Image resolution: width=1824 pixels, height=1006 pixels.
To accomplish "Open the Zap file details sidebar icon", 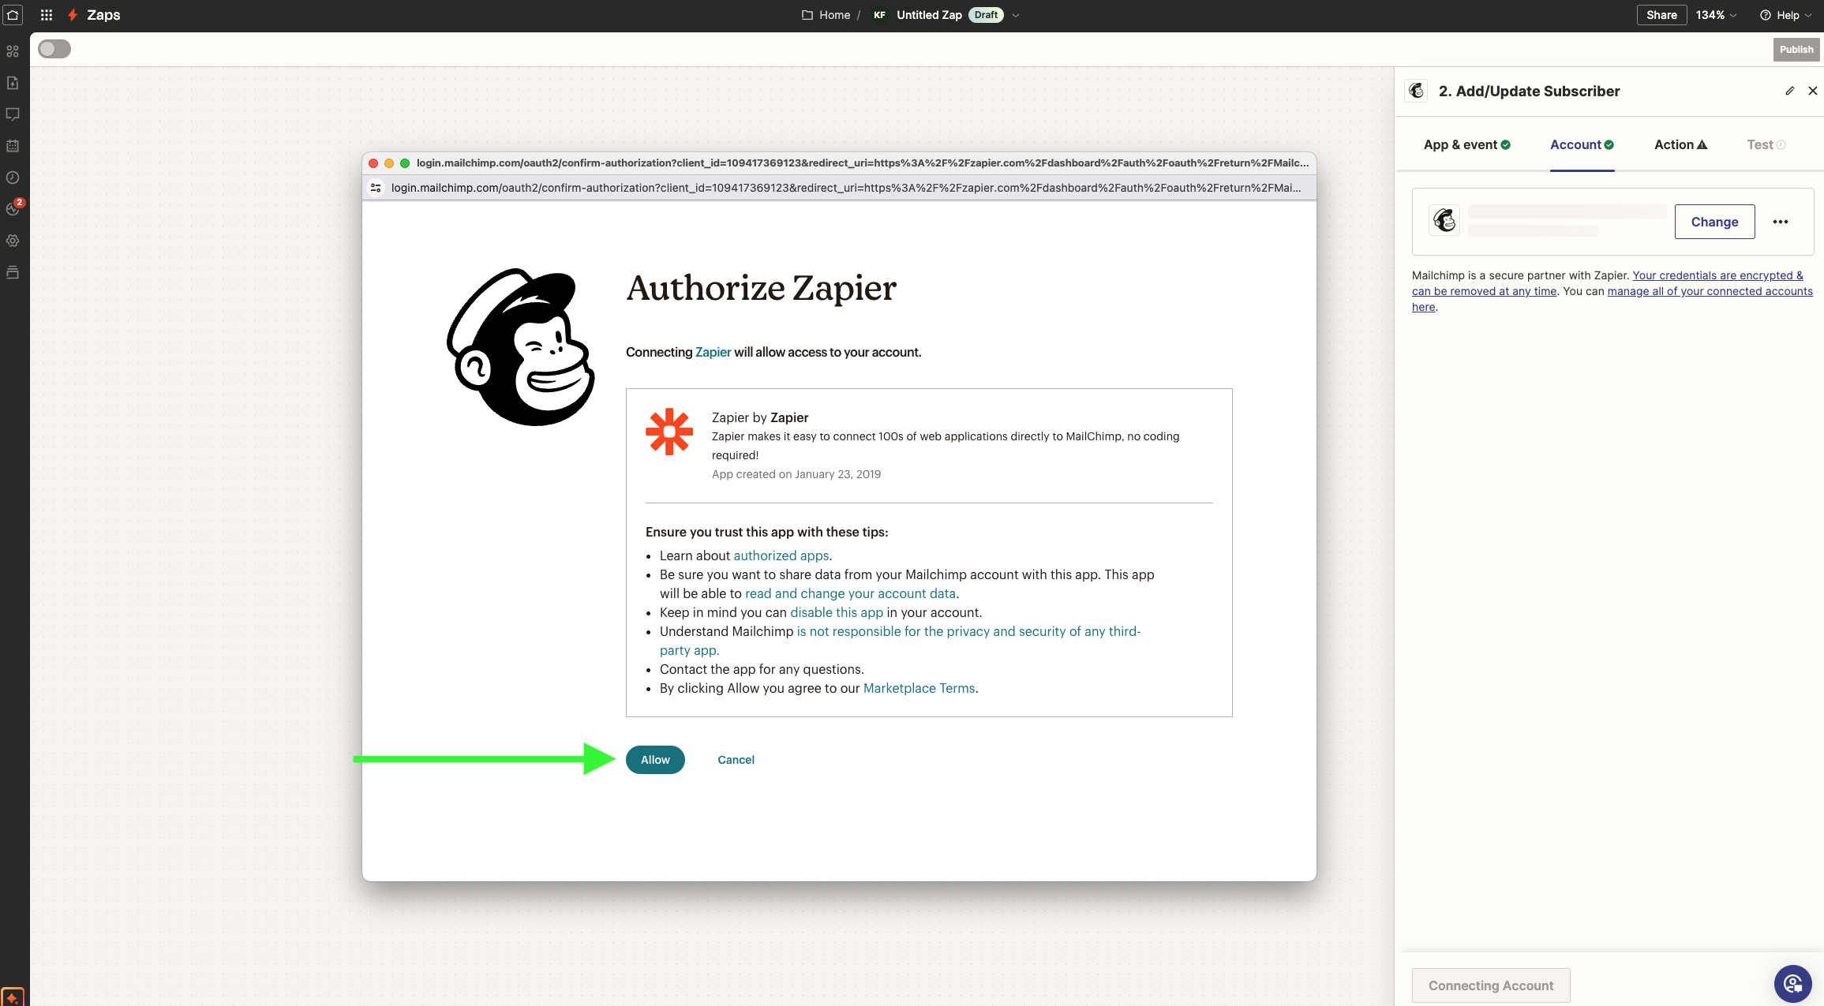I will [13, 83].
